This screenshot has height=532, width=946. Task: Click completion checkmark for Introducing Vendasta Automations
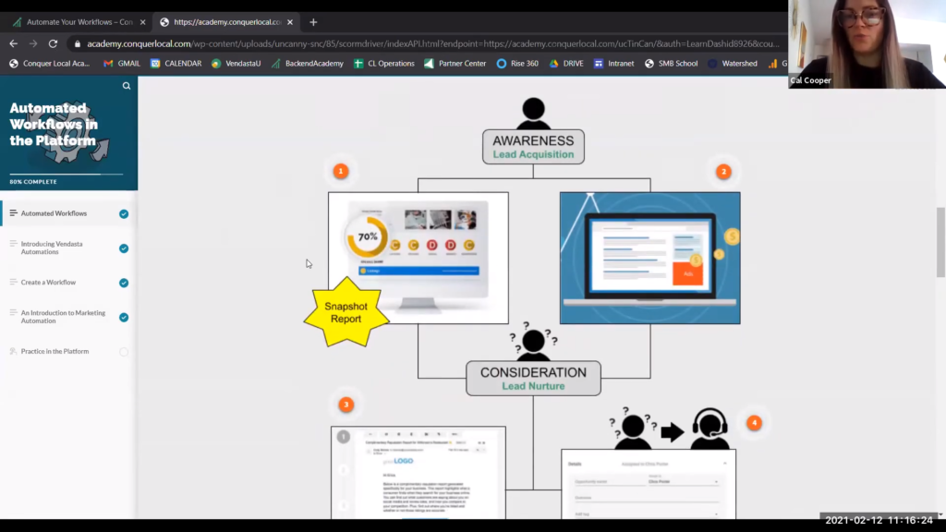coord(124,248)
